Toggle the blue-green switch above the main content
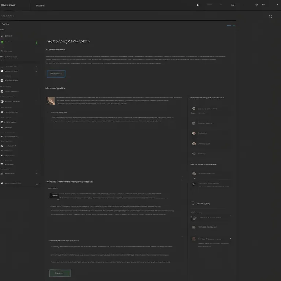 [x=231, y=26]
